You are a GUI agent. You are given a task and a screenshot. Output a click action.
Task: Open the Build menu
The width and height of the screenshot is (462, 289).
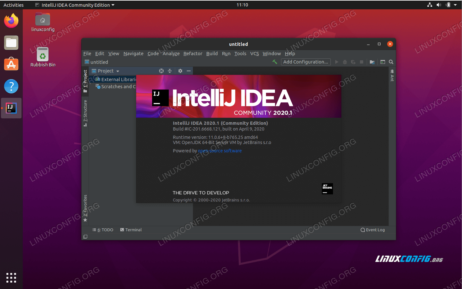click(x=212, y=54)
